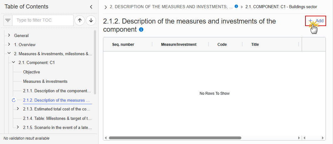
Task: Click the refresh icon beside 2.1.2
Action: (14, 100)
